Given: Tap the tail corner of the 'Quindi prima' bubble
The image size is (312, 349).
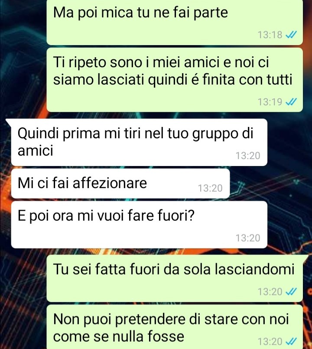Looking at the screenshot, I should (9, 121).
